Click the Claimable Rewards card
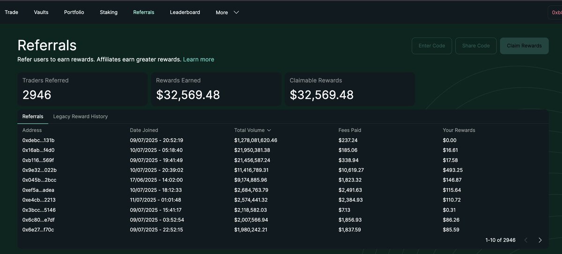This screenshot has width=562, height=254. 349,89
